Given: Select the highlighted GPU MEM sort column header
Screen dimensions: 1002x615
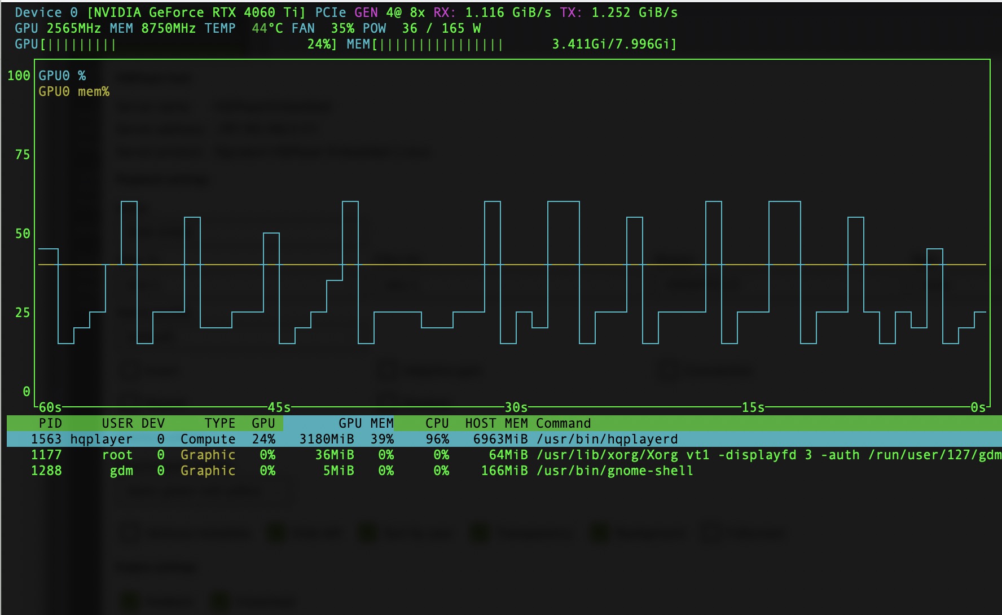Looking at the screenshot, I should click(339, 423).
